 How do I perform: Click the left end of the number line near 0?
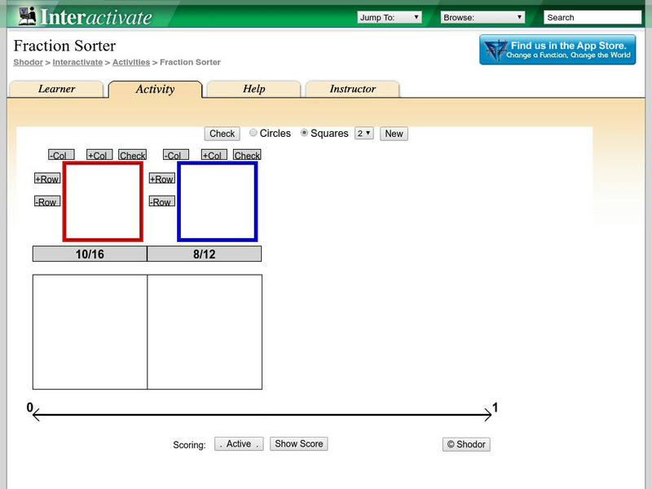(x=37, y=415)
